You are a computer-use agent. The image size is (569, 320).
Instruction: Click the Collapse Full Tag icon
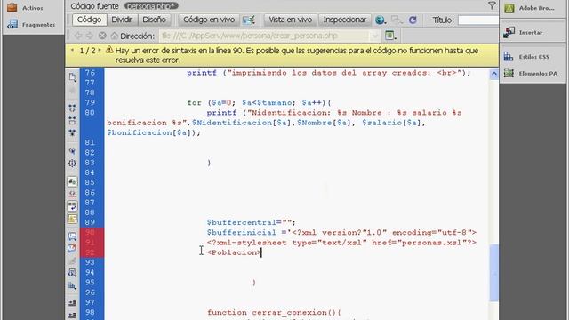point(72,108)
